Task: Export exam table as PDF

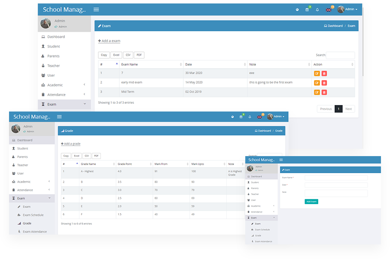Action: [x=139, y=55]
